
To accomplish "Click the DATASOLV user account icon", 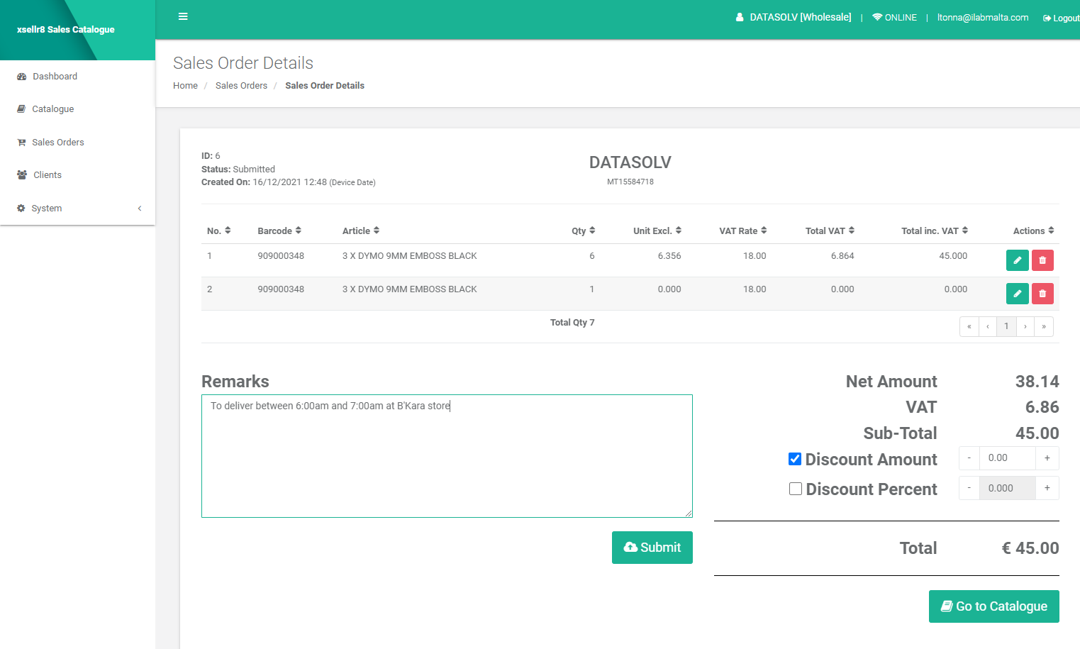I will (x=738, y=17).
